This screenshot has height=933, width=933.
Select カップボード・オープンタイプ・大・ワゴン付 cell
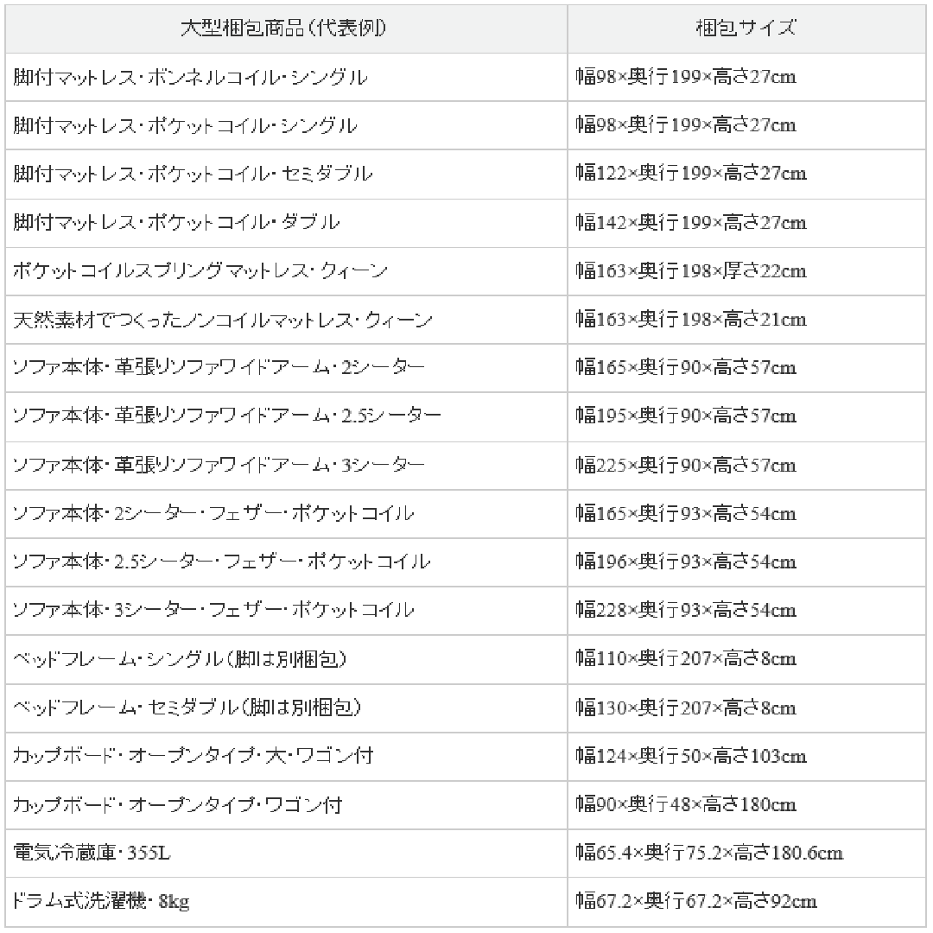[x=286, y=756]
